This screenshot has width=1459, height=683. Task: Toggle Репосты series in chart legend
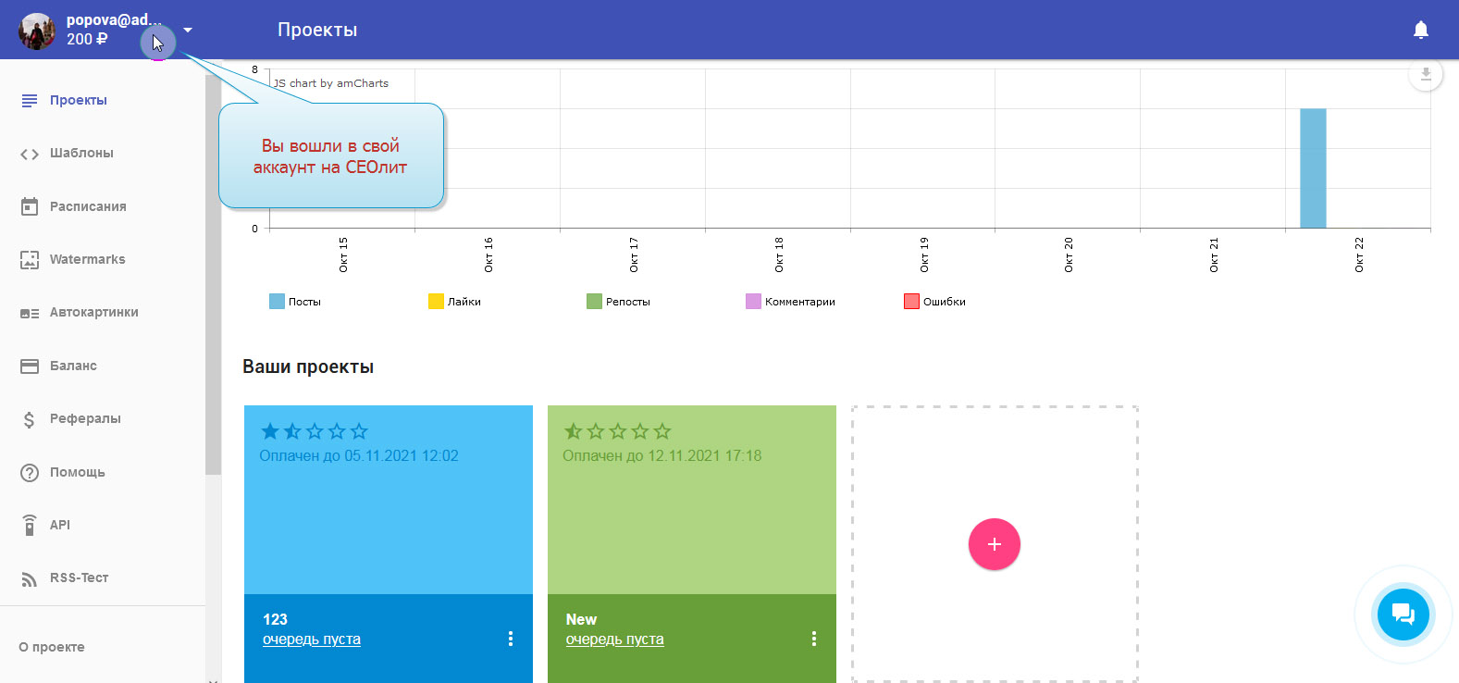click(x=618, y=302)
